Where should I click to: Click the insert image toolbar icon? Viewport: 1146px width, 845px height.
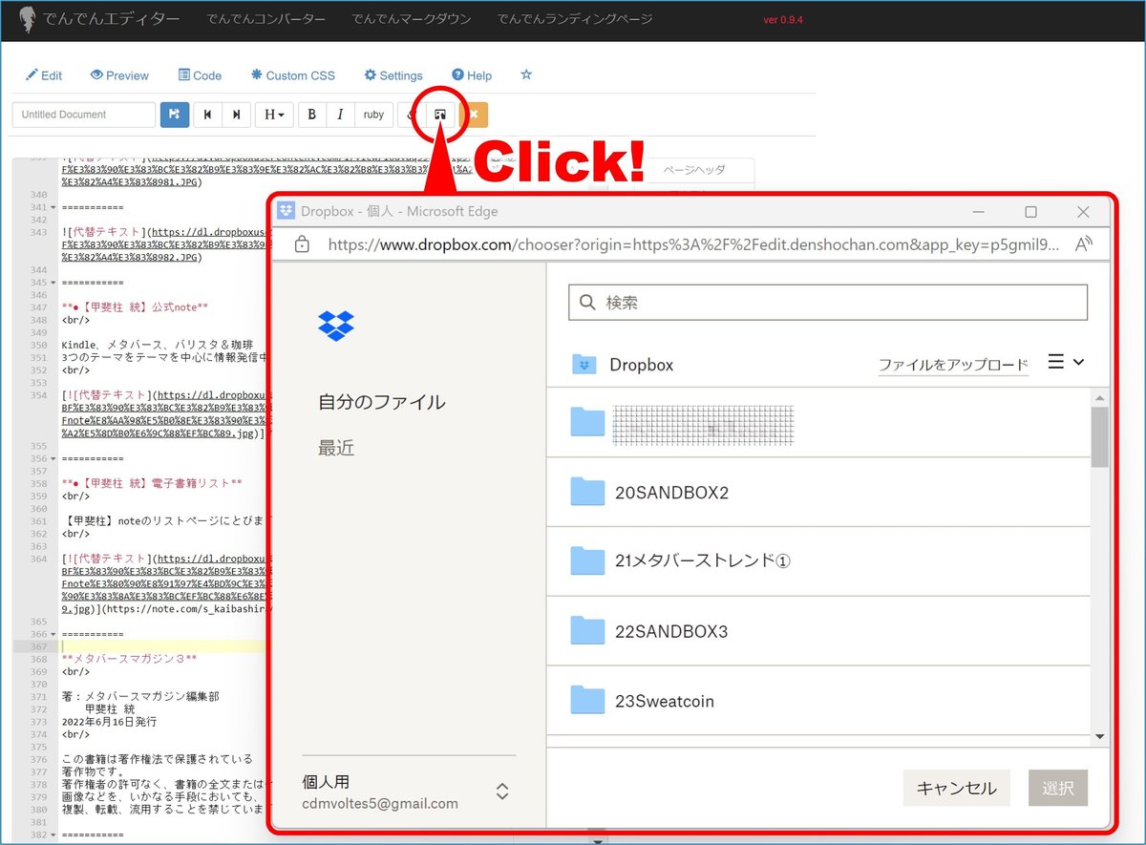coord(440,115)
